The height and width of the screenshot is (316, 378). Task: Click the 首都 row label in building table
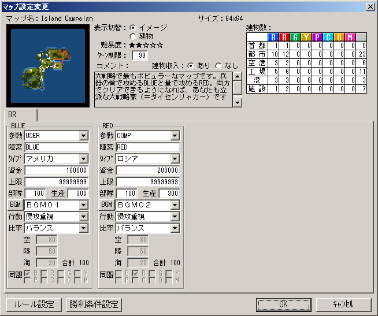257,46
